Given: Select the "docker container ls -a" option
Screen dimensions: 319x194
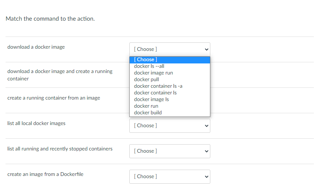Looking at the screenshot, I should [x=158, y=86].
